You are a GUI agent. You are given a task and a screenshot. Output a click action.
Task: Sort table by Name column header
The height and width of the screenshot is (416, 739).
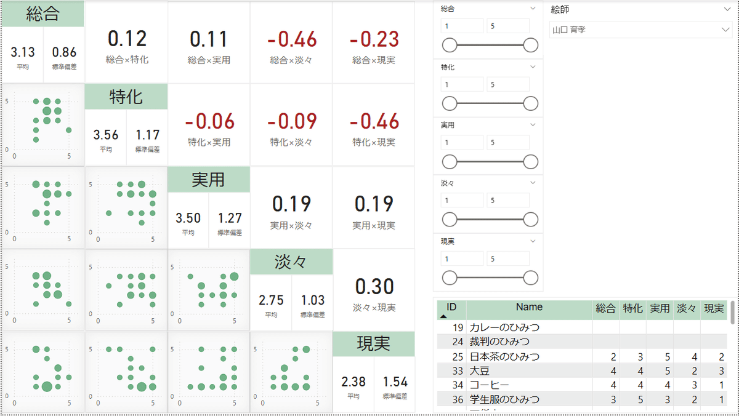click(529, 307)
